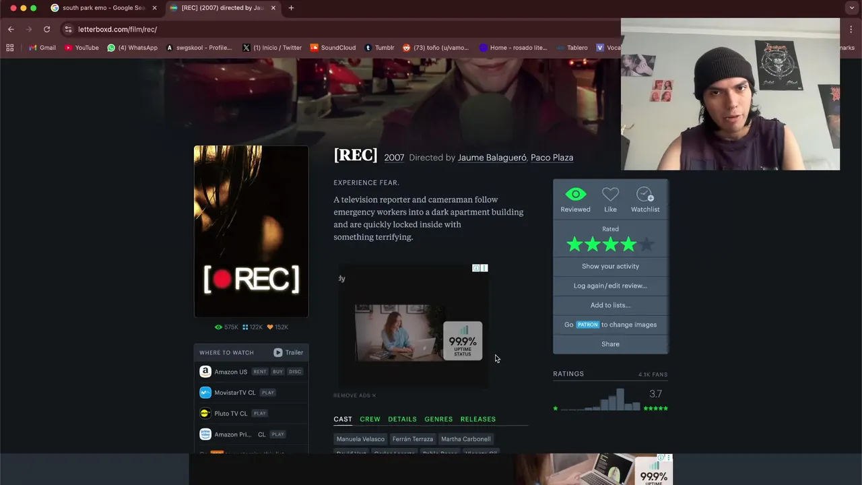862x485 pixels.
Task: Open the Chrome apps grid icon
Action: click(9, 48)
